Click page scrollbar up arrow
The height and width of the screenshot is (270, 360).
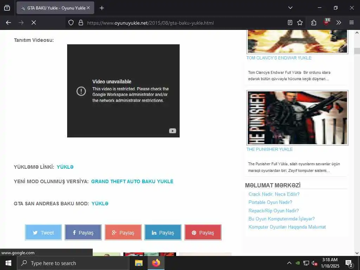357,33
